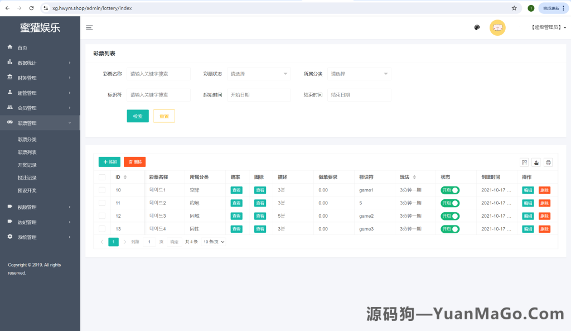571x331 pixels.
Task: Open the theme palette icon in the top bar
Action: click(x=477, y=27)
